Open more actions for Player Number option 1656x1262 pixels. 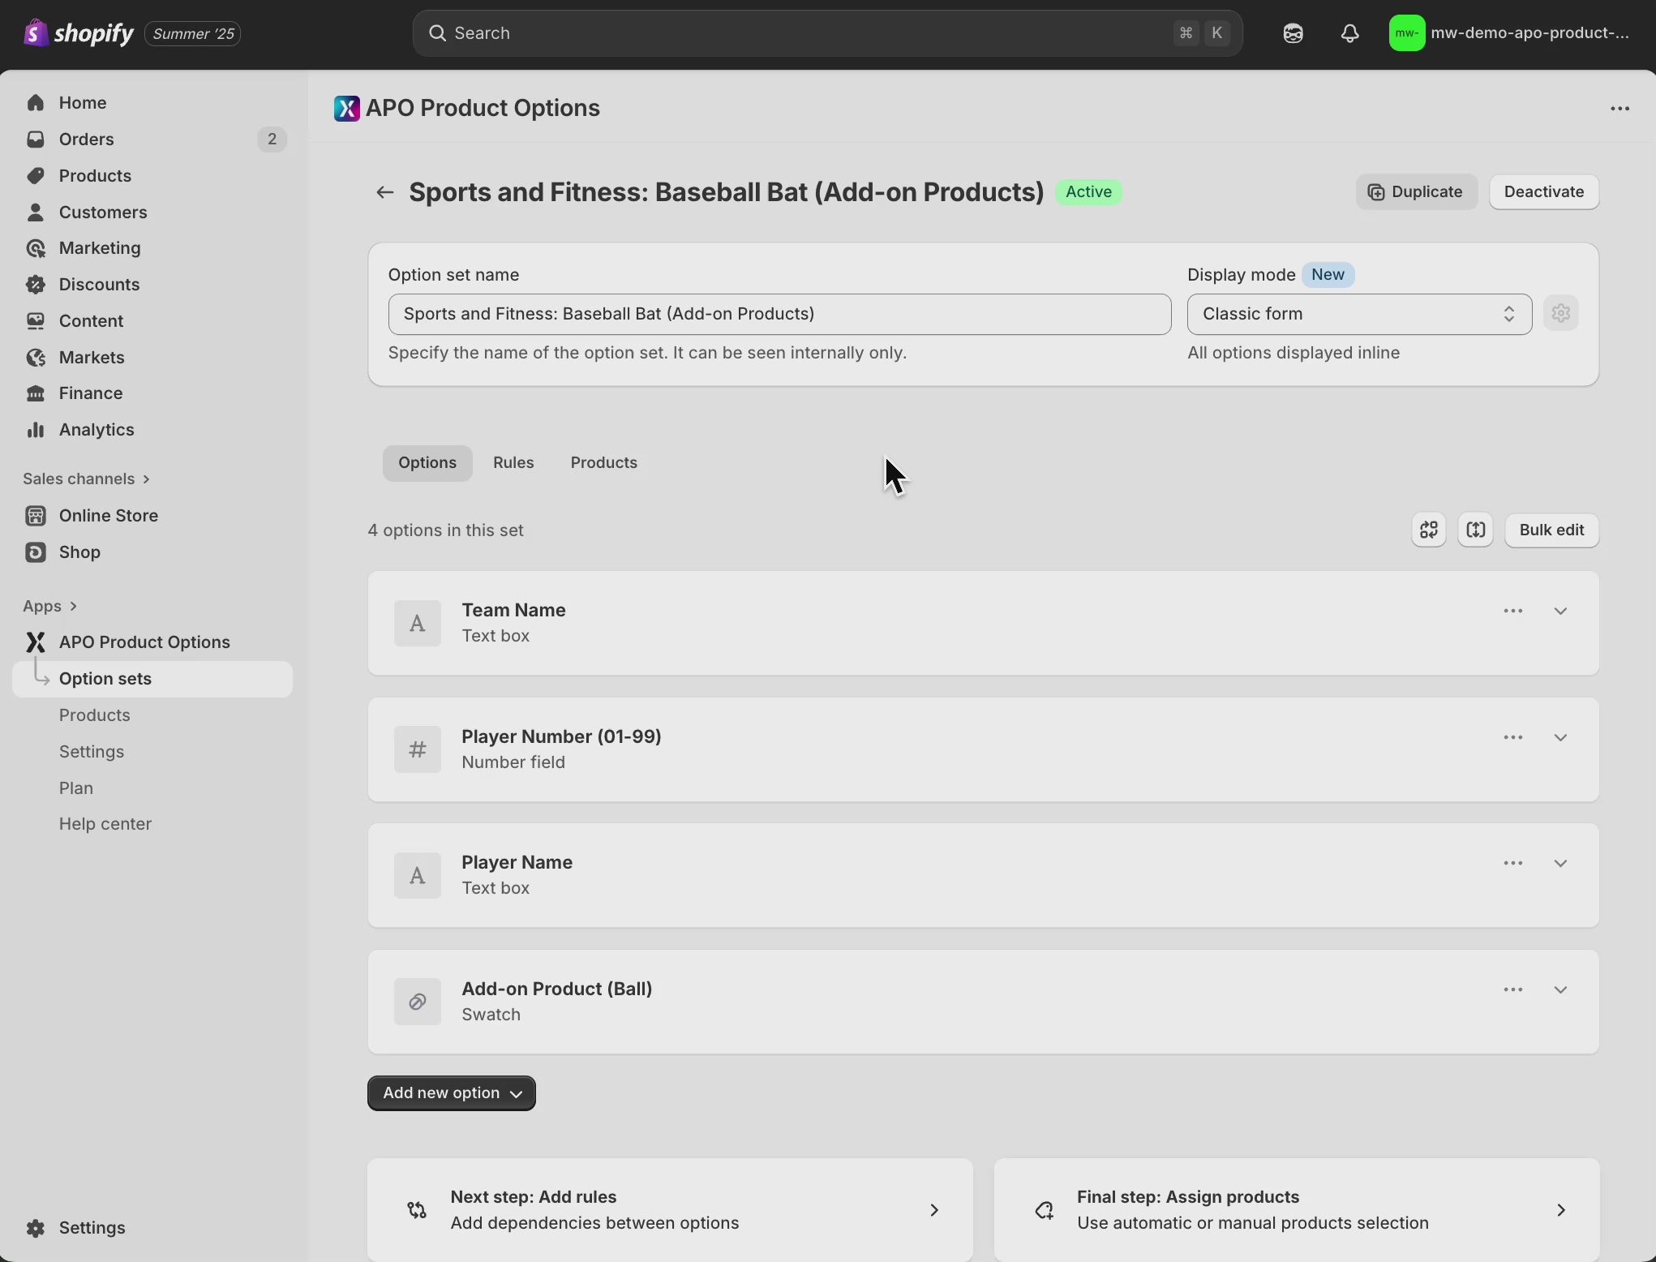click(1512, 737)
